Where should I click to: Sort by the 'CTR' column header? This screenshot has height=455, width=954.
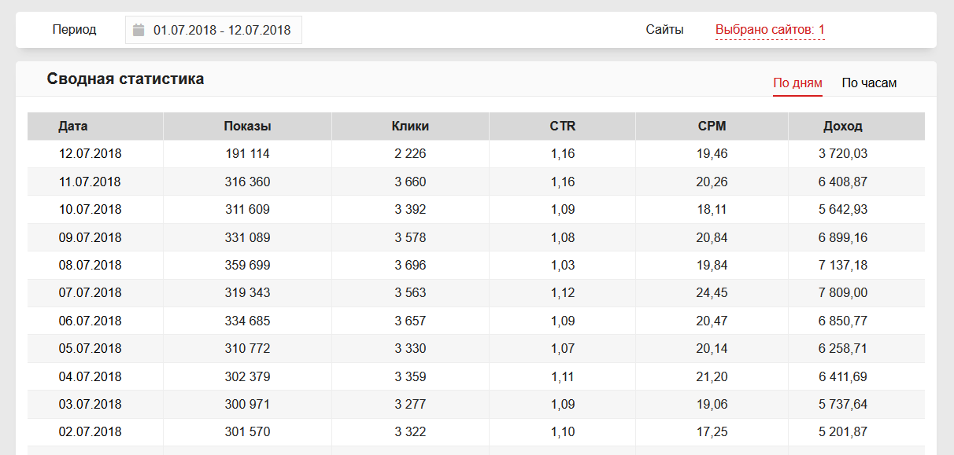point(562,126)
